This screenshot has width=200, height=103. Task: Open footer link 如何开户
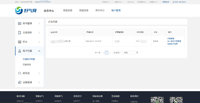[77, 101]
